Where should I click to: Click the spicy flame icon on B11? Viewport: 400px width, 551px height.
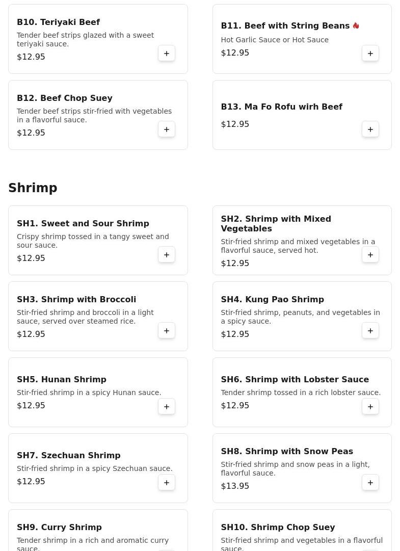click(x=356, y=25)
